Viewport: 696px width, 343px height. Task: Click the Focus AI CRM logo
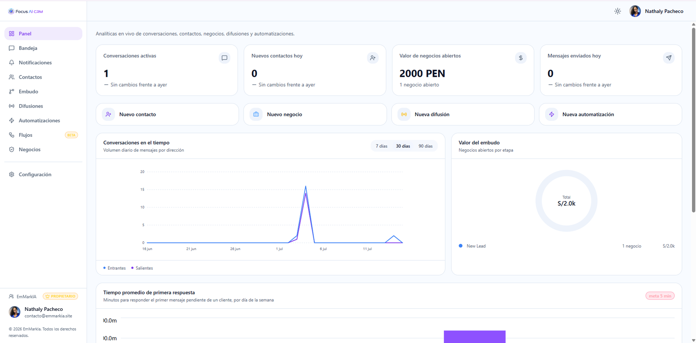pos(26,11)
